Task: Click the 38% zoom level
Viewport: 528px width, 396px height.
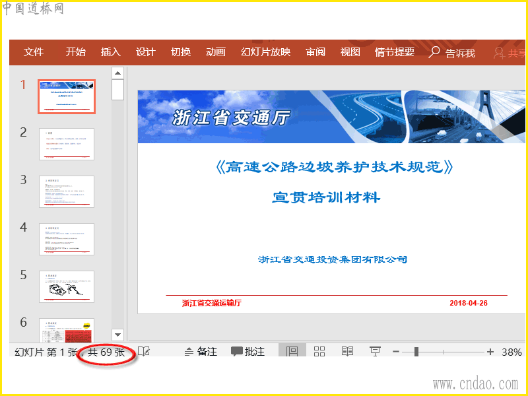Action: tap(511, 352)
